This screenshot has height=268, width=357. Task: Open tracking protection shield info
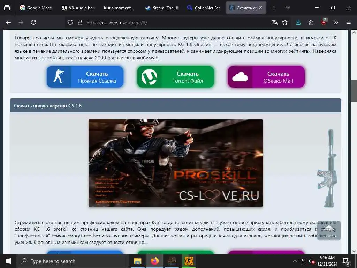(x=70, y=22)
